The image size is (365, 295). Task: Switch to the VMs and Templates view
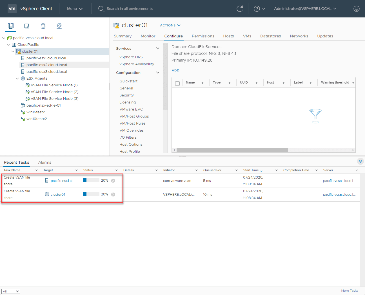[x=27, y=26]
